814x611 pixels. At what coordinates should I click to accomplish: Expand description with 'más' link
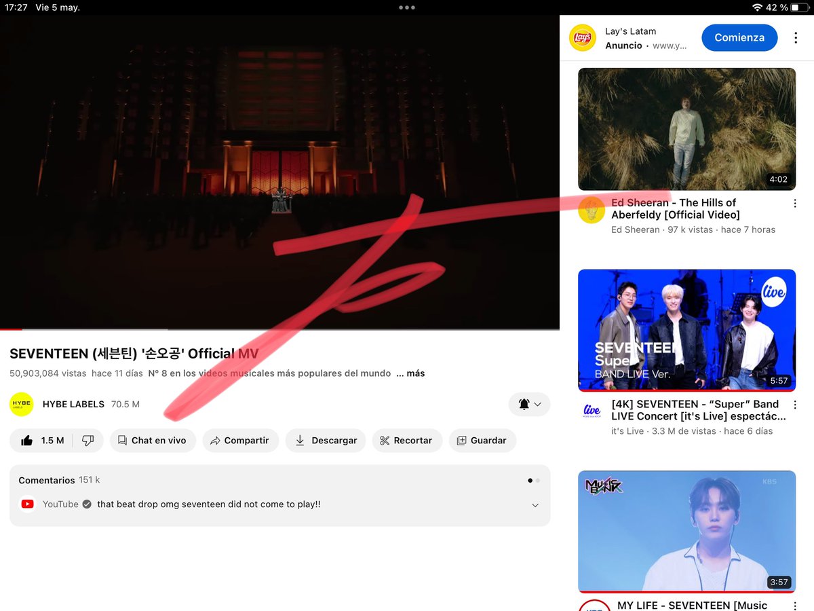pos(411,373)
